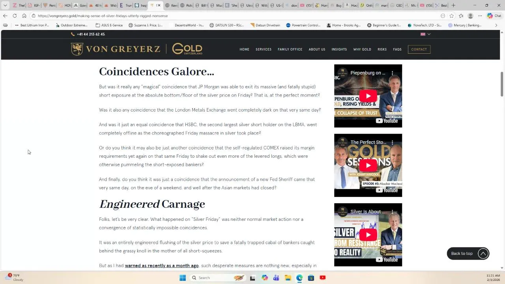This screenshot has width=505, height=284.
Task: Open the NovaTech, LTD bookmark
Action: (425, 25)
